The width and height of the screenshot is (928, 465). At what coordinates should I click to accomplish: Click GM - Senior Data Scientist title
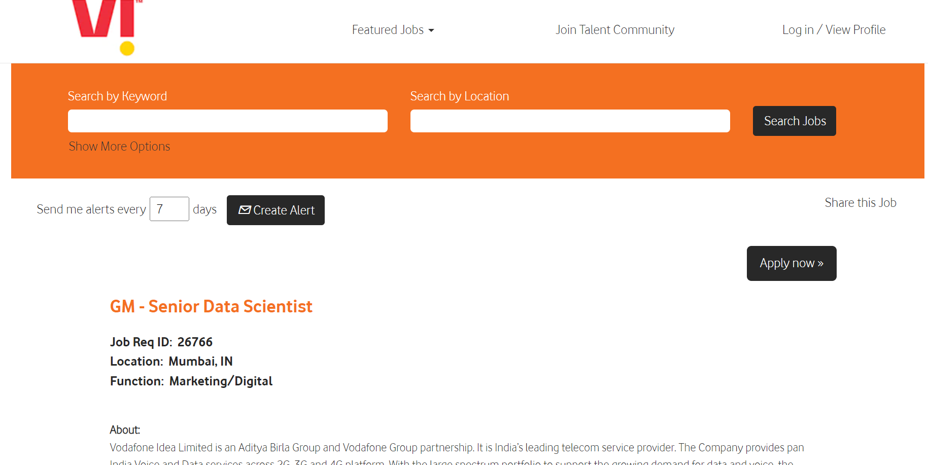coord(211,306)
